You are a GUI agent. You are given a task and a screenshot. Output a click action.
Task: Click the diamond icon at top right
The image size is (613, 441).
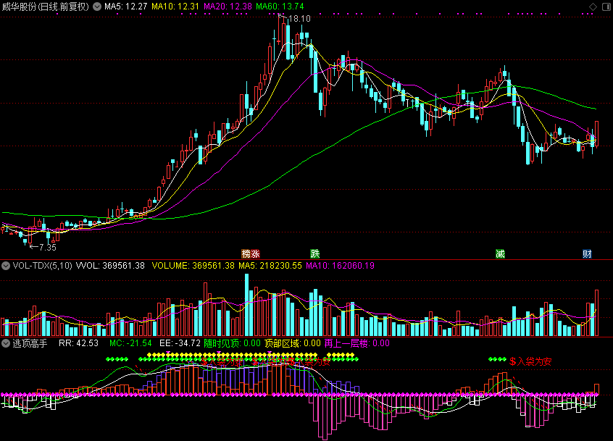(x=593, y=7)
